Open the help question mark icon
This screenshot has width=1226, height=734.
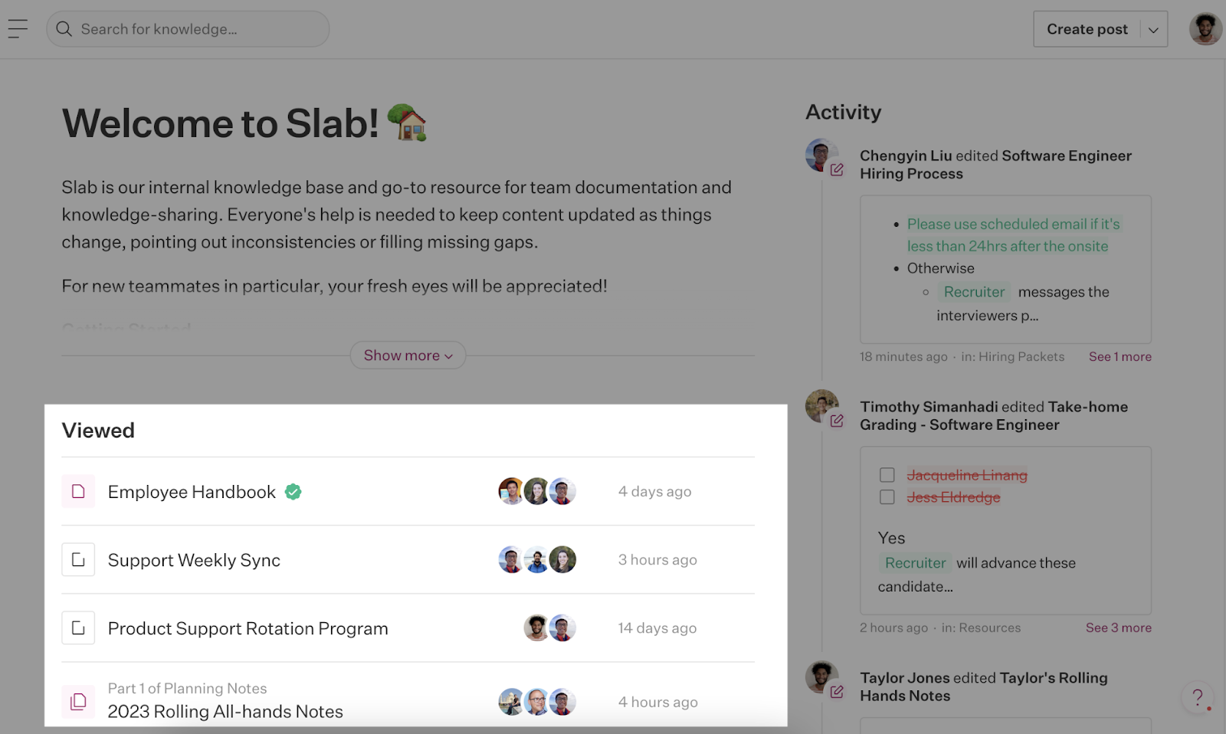pos(1198,697)
